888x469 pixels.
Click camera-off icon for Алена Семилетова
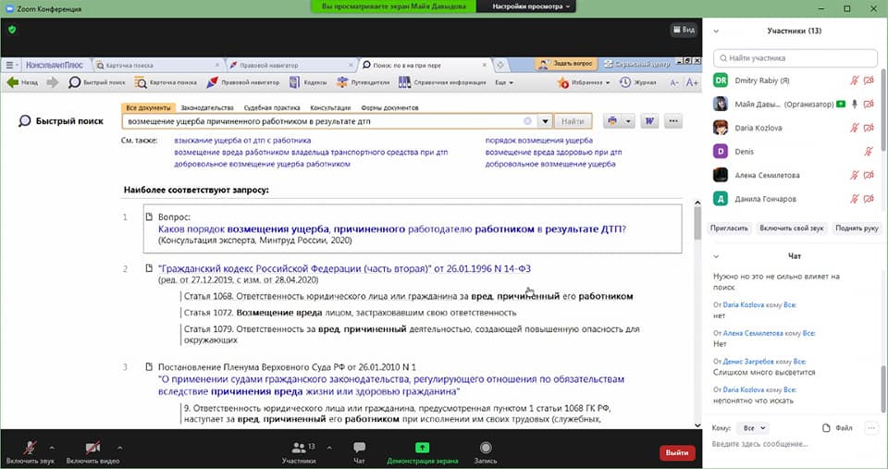pyautogui.click(x=869, y=176)
